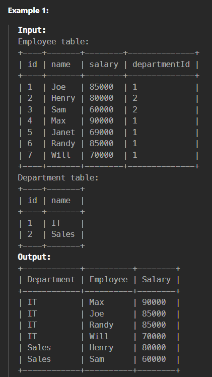Select the "Input:" label
Image resolution: width=212 pixels, height=377 pixels.
tap(32, 30)
